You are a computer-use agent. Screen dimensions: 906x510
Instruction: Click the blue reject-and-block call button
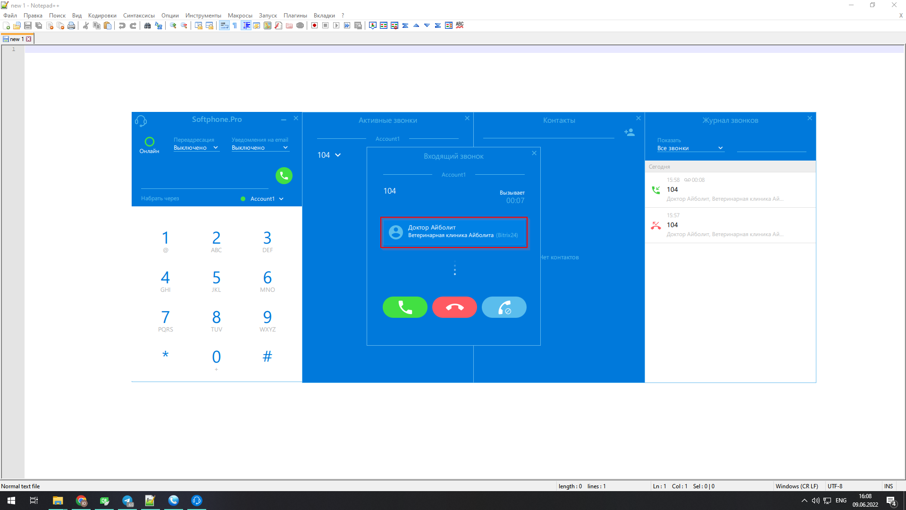tap(504, 307)
